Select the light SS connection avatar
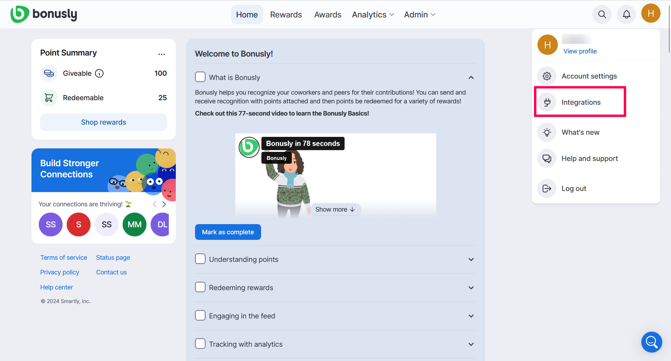Viewport: 671px width, 361px height. (107, 224)
